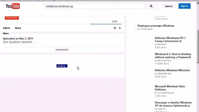Open video Windows 8.1: Boot to Desktop

(173, 56)
